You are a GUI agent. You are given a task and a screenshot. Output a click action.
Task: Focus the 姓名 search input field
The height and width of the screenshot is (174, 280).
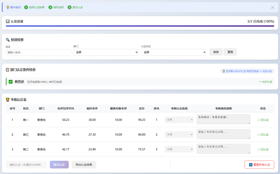tap(38, 52)
